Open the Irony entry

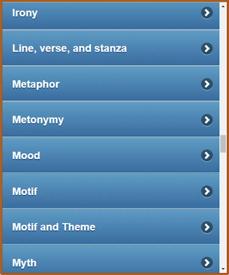111,16
